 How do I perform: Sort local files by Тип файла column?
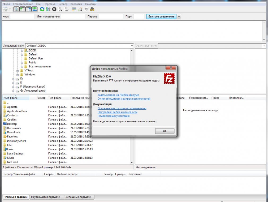(58, 98)
